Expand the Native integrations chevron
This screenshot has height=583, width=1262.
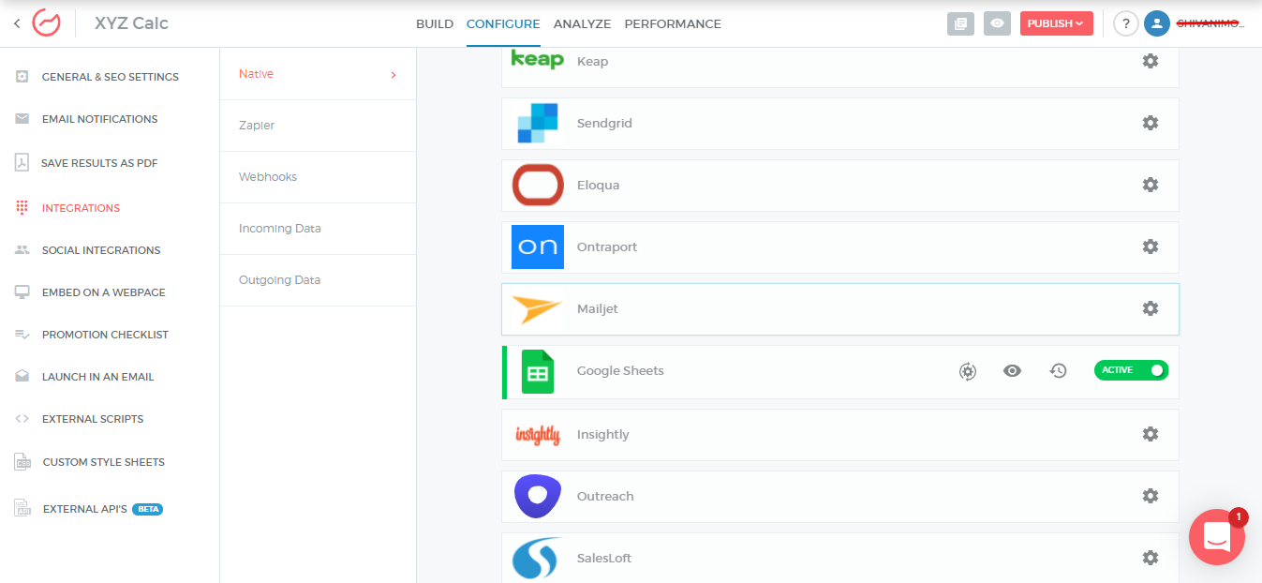393,74
